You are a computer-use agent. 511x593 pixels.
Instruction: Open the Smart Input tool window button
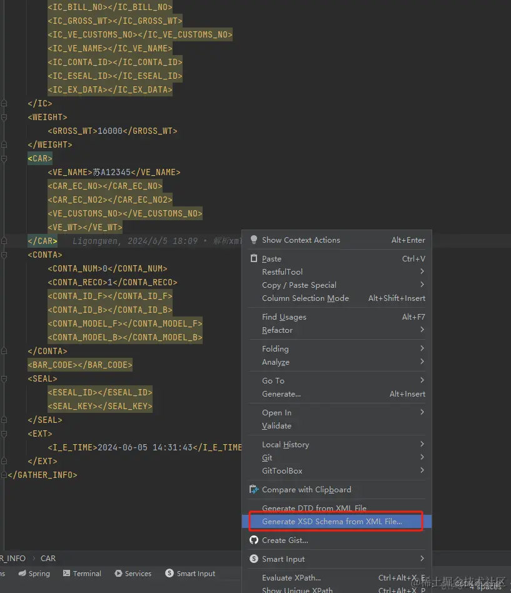click(x=190, y=574)
